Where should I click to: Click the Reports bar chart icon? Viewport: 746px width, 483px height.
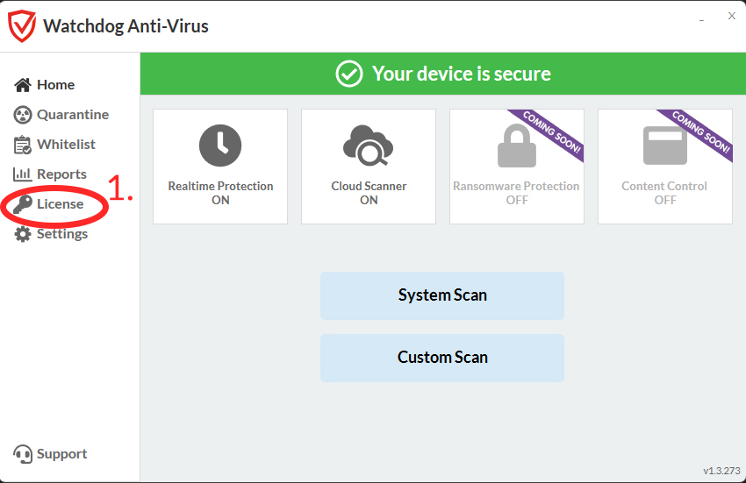tap(22, 174)
